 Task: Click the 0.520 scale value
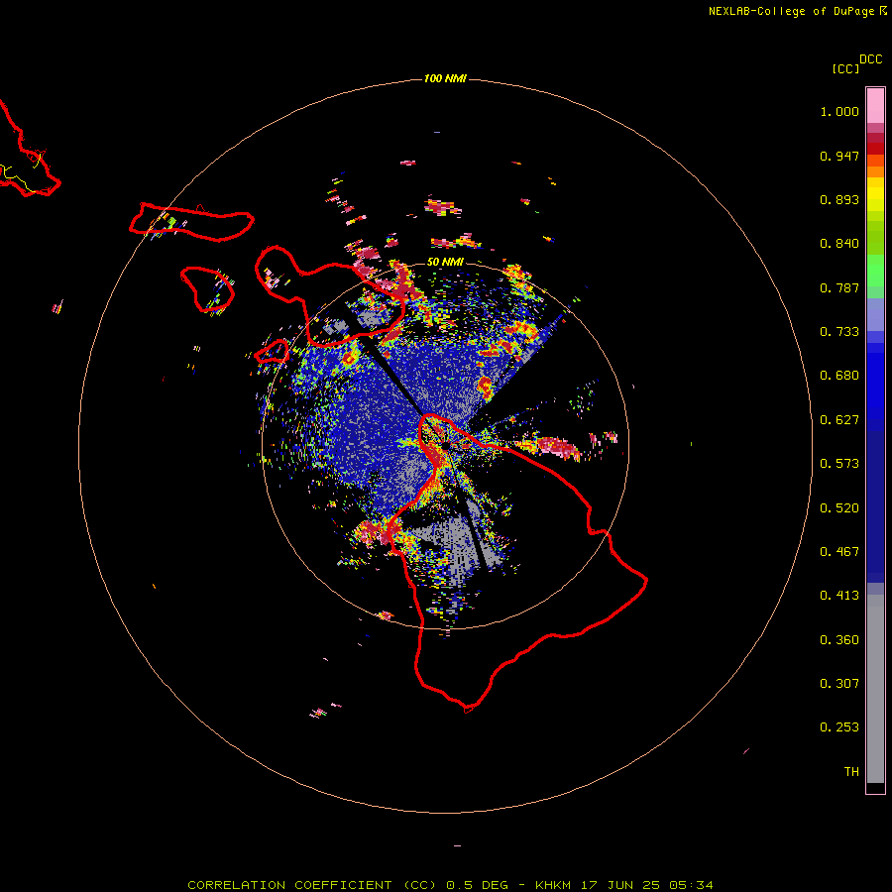click(x=839, y=508)
